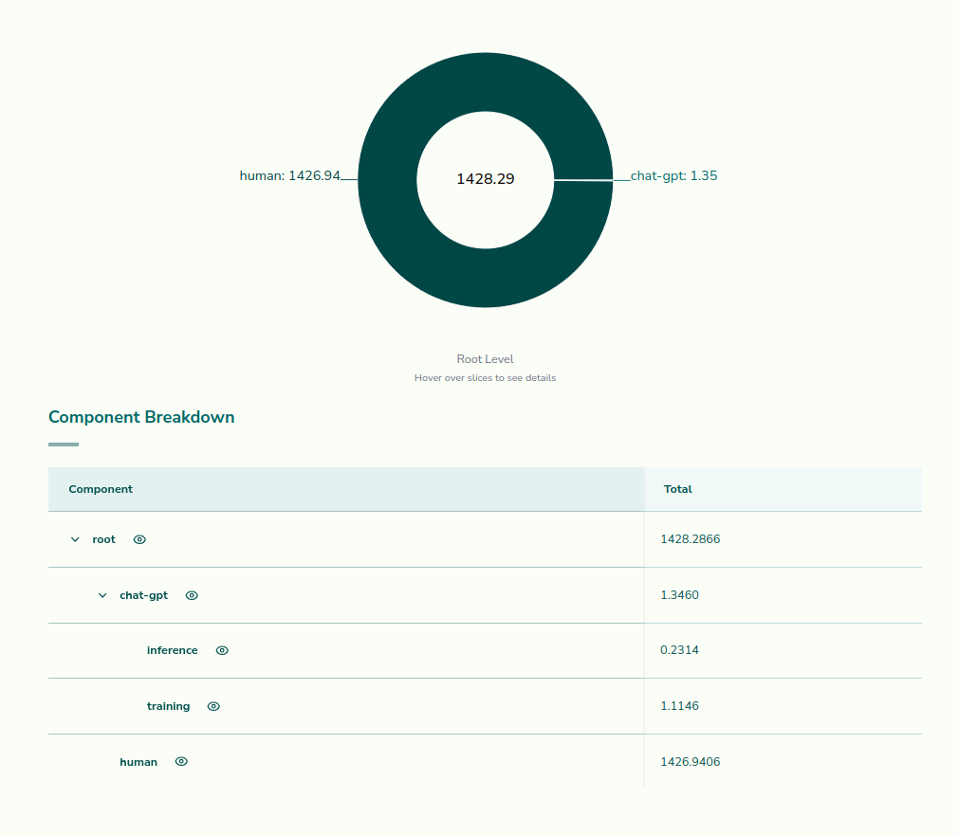
Task: Select the root tree row label
Action: click(104, 539)
